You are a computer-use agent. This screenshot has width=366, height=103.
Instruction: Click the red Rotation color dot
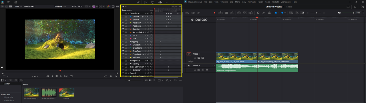click(x=131, y=29)
